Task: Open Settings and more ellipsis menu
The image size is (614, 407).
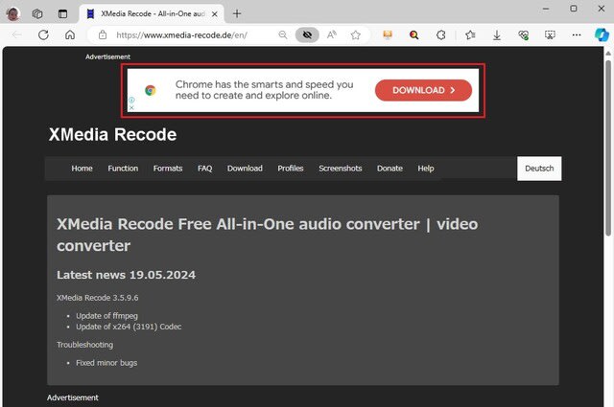Action: (577, 35)
